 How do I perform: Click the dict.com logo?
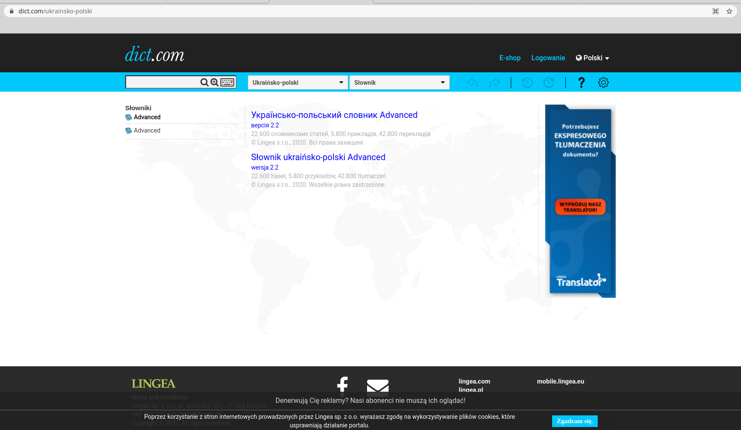pyautogui.click(x=154, y=54)
